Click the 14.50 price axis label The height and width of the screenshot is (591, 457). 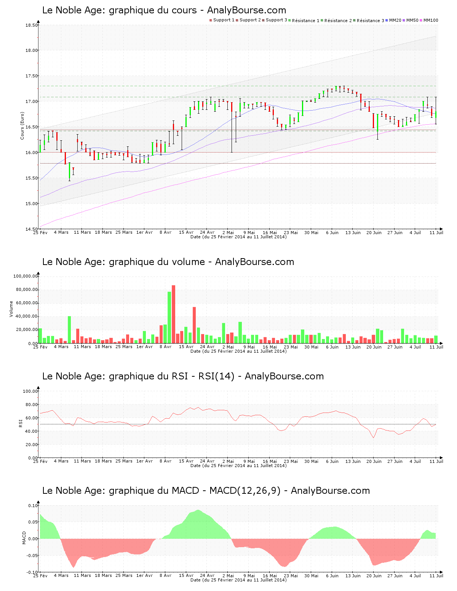[32, 229]
